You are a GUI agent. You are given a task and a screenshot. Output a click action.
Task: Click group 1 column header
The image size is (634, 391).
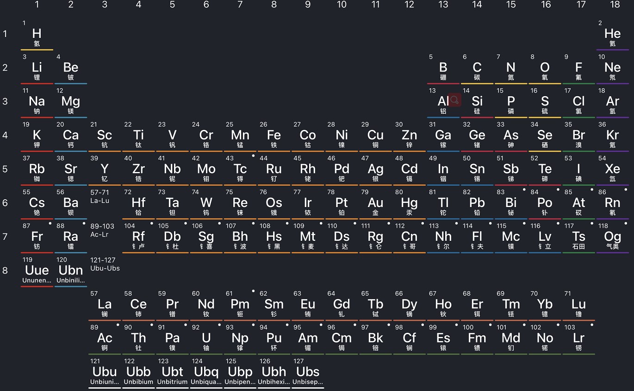tap(37, 5)
